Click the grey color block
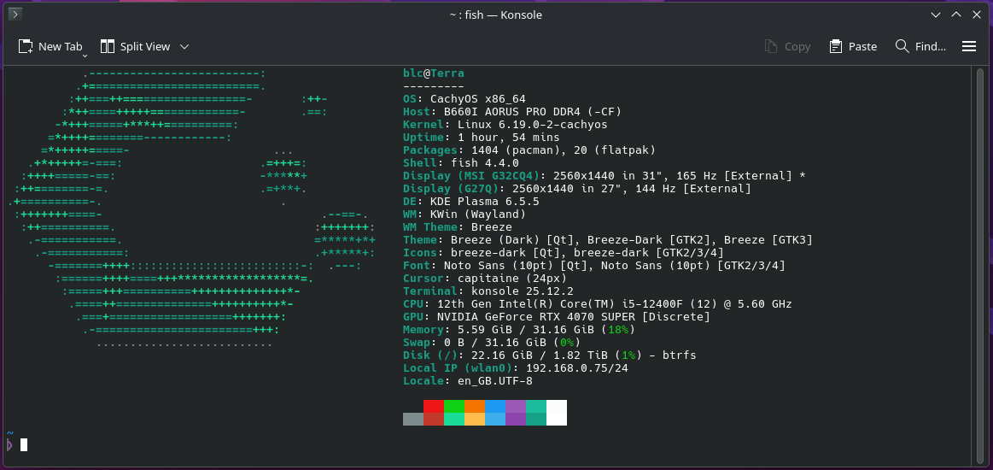Screen dimensions: 993x470 point(413,419)
